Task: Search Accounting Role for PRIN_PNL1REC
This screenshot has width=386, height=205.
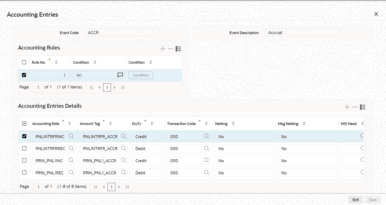Action: (71, 172)
